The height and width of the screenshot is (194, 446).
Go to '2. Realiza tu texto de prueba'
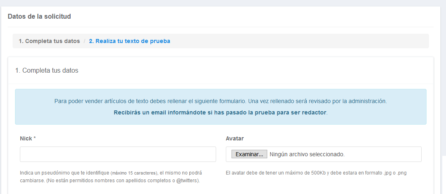(x=130, y=41)
